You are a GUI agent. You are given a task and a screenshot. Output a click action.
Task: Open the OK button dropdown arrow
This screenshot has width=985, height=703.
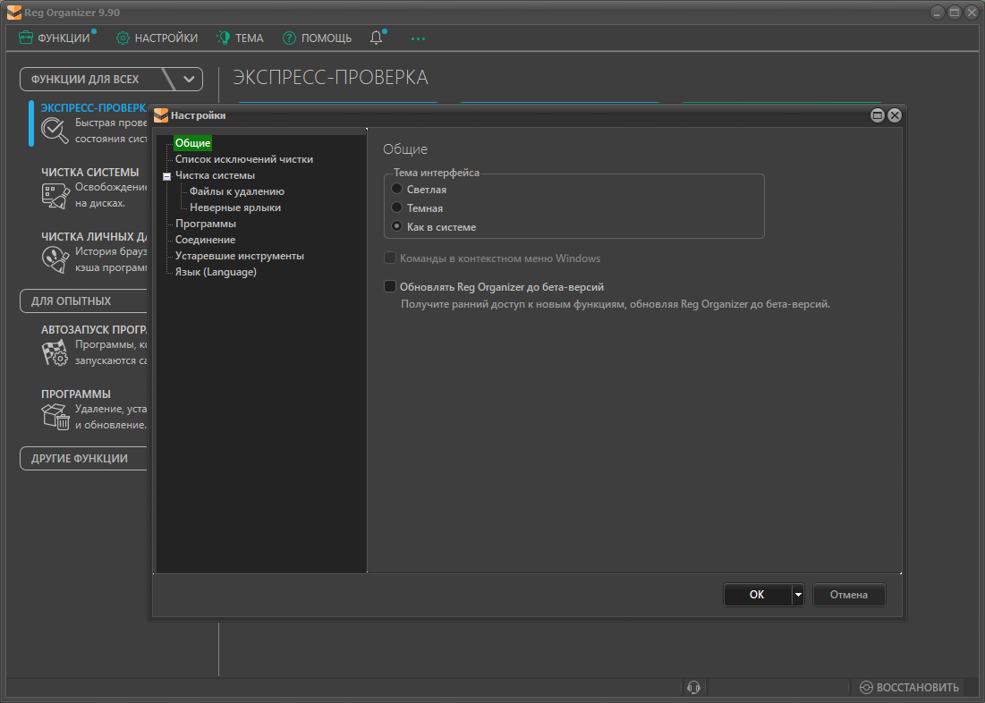[797, 595]
